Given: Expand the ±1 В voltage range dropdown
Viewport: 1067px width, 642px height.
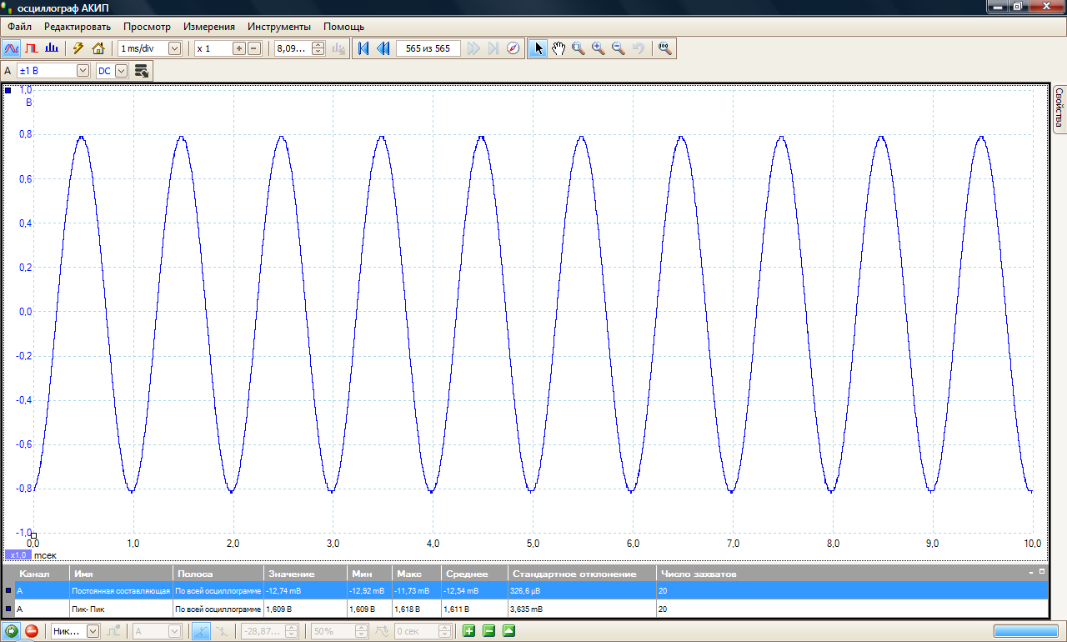Looking at the screenshot, I should [83, 71].
